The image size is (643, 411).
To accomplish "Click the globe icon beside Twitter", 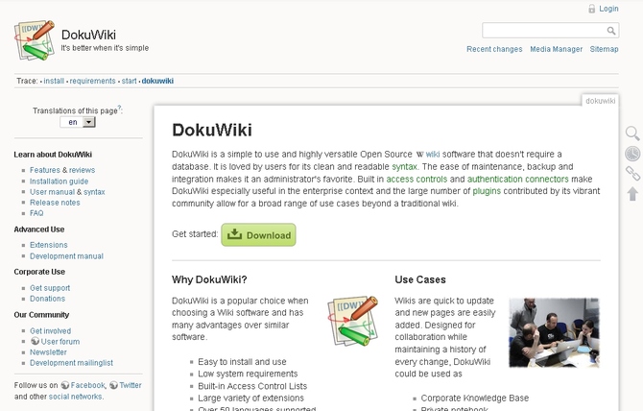I will pos(113,385).
